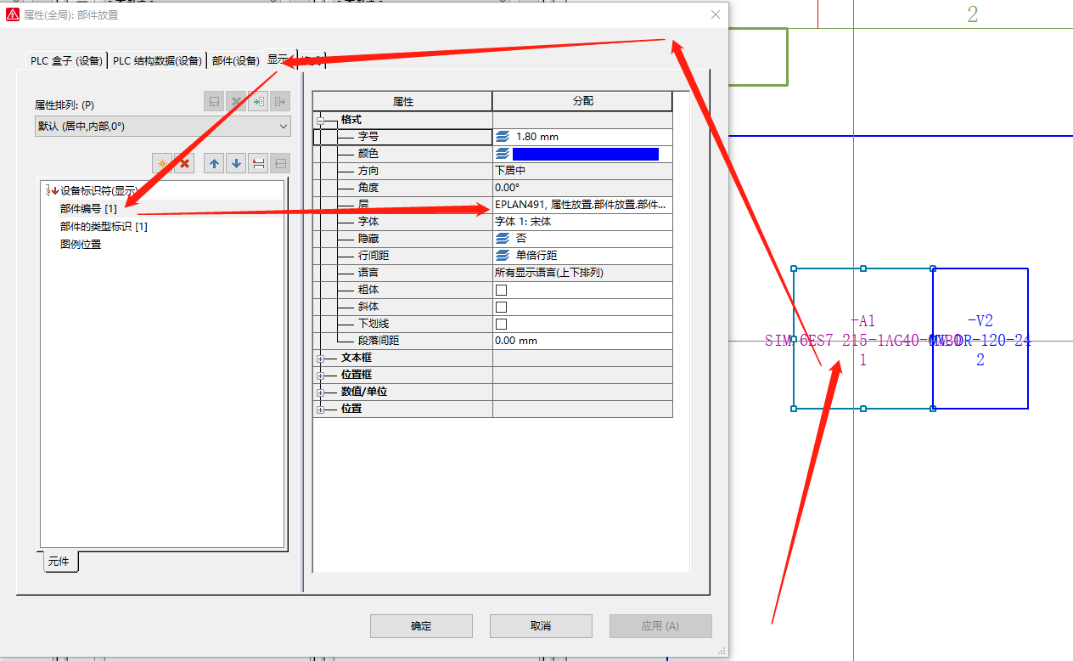Enable the 斜体 (italic) checkbox
This screenshot has width=1073, height=661.
point(501,307)
